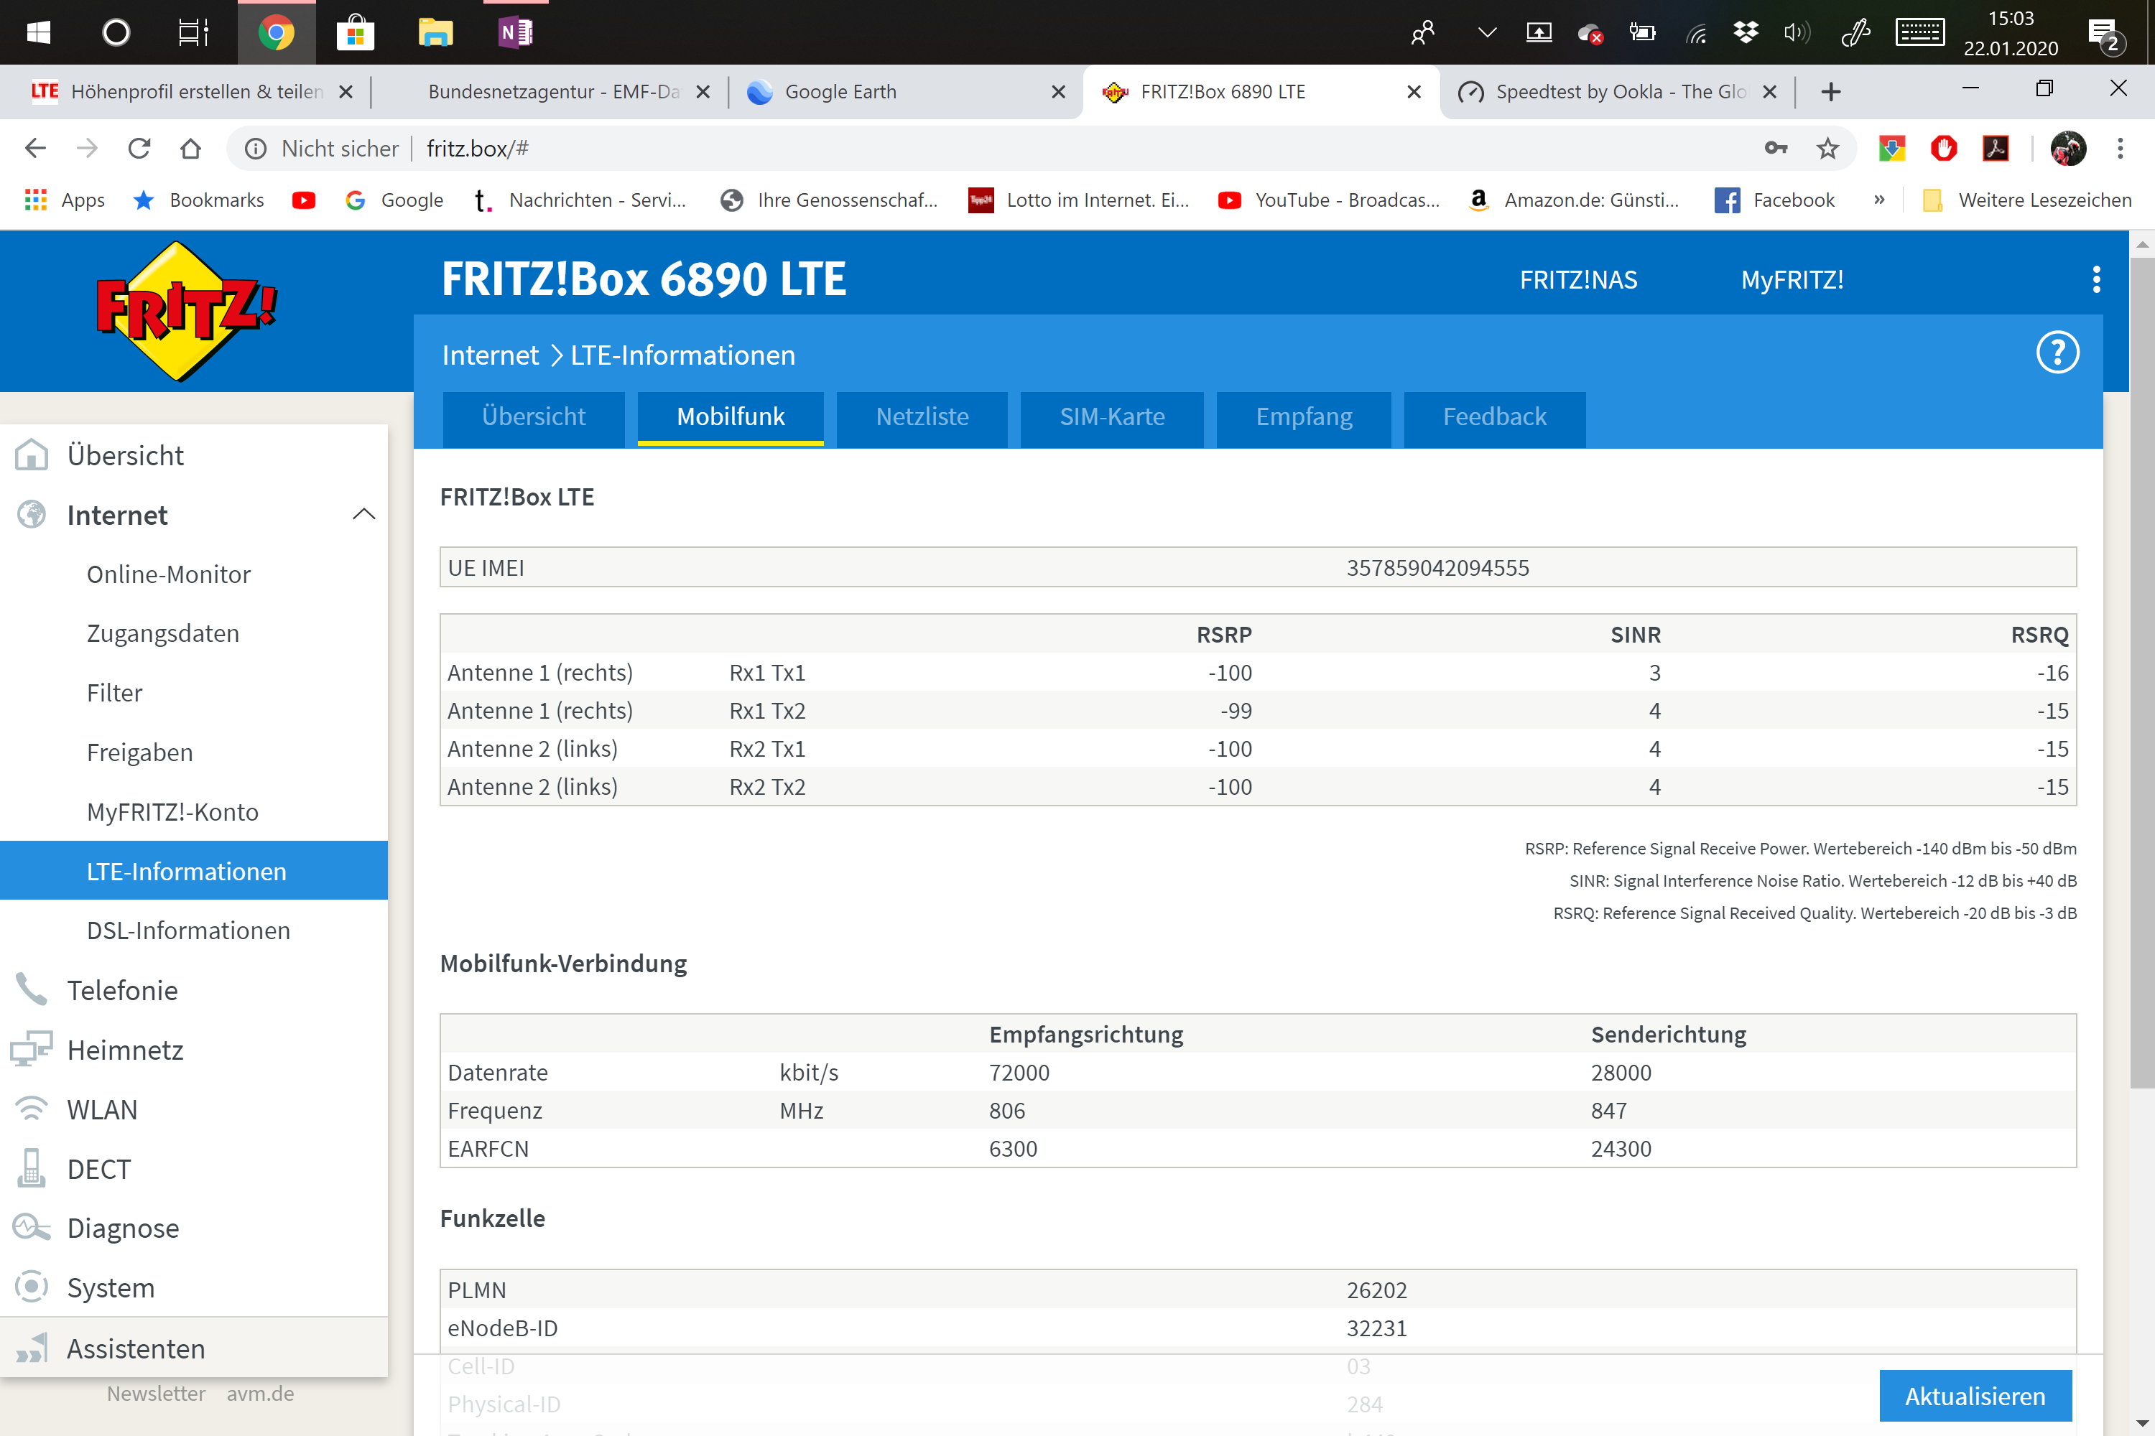Switch to the Speedtest by Ookla browser tab
Viewport: 2155px width, 1436px height.
coord(1616,92)
